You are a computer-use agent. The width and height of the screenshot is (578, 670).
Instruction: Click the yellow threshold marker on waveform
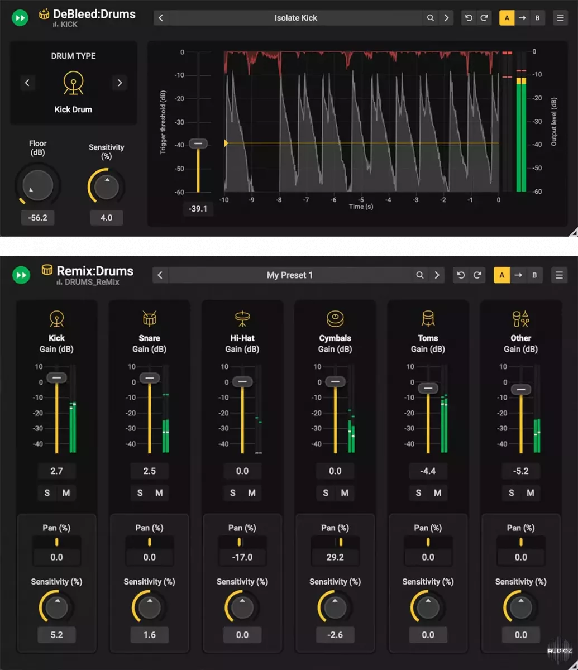click(226, 143)
